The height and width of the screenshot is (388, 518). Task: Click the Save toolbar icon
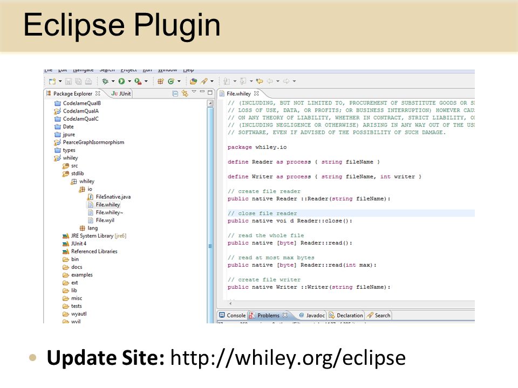coord(69,81)
